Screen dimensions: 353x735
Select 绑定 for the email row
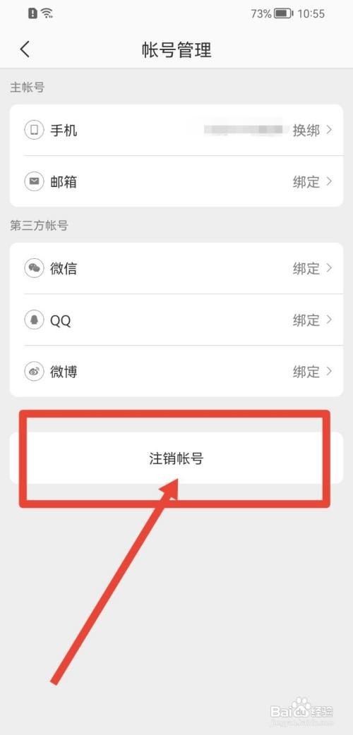pyautogui.click(x=306, y=182)
